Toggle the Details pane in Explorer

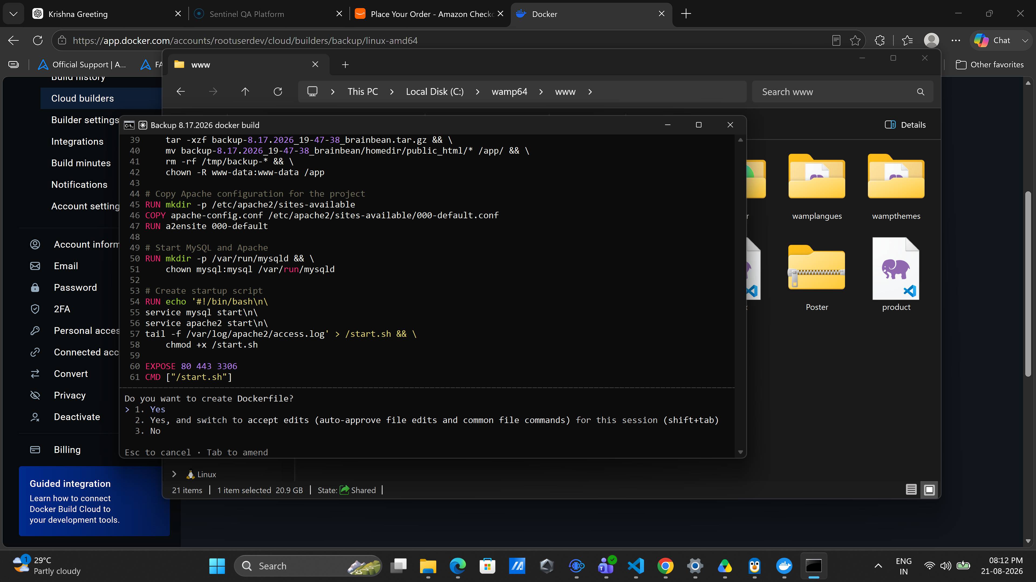(x=905, y=125)
